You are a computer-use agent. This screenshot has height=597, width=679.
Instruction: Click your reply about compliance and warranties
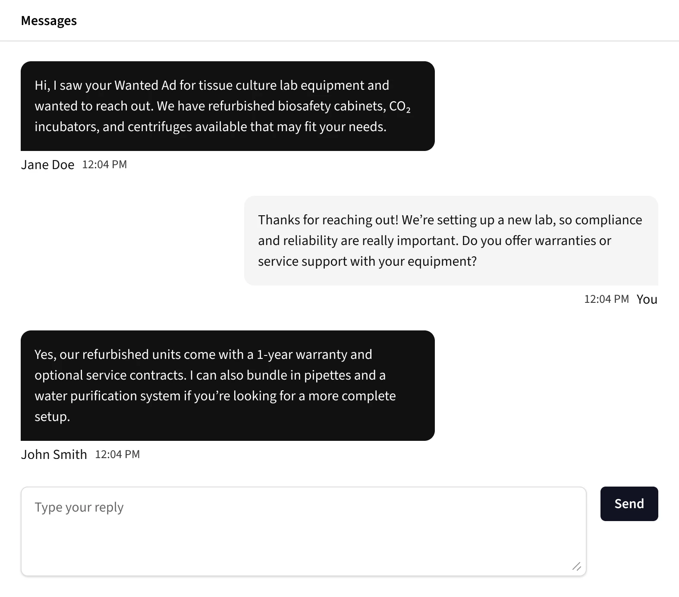click(451, 241)
